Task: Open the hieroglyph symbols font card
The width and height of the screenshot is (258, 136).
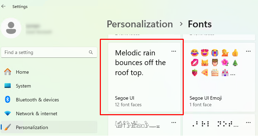Action: [144, 125]
